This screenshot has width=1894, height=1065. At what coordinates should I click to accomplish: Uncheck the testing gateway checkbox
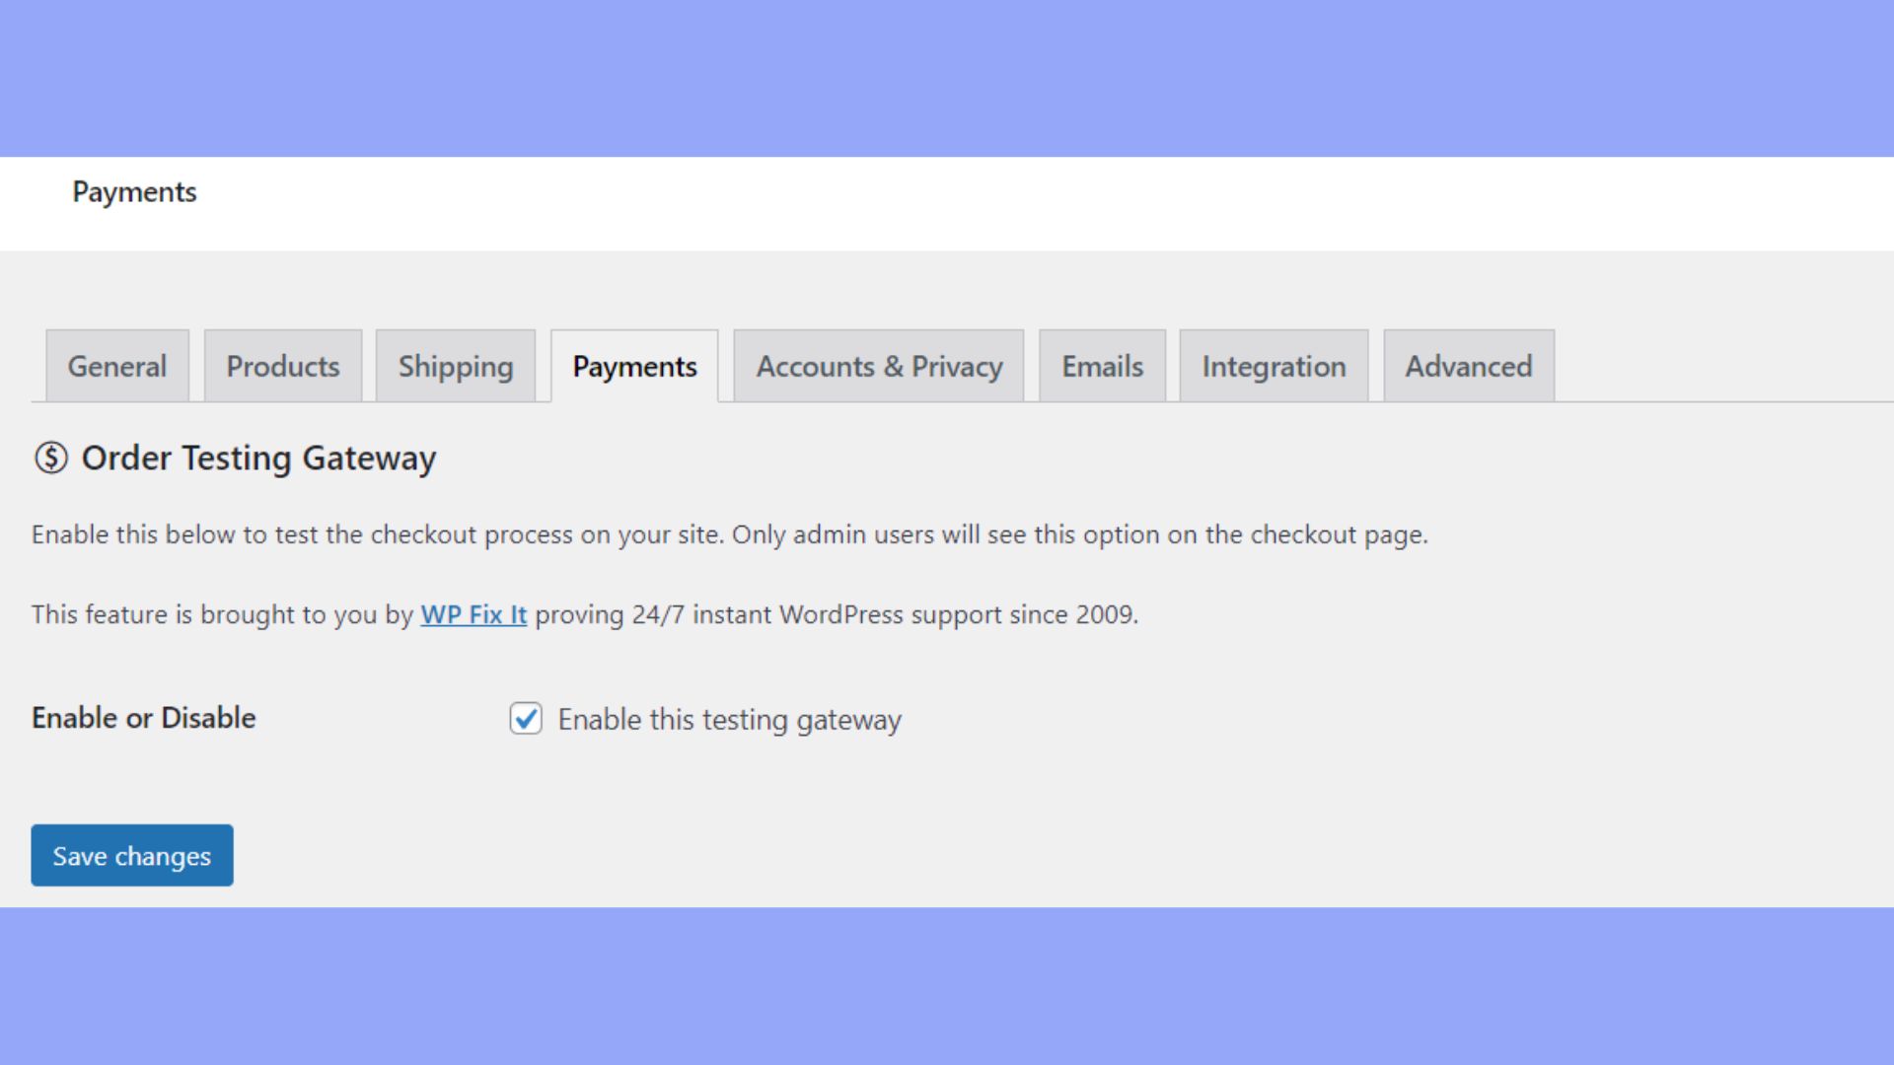tap(526, 719)
